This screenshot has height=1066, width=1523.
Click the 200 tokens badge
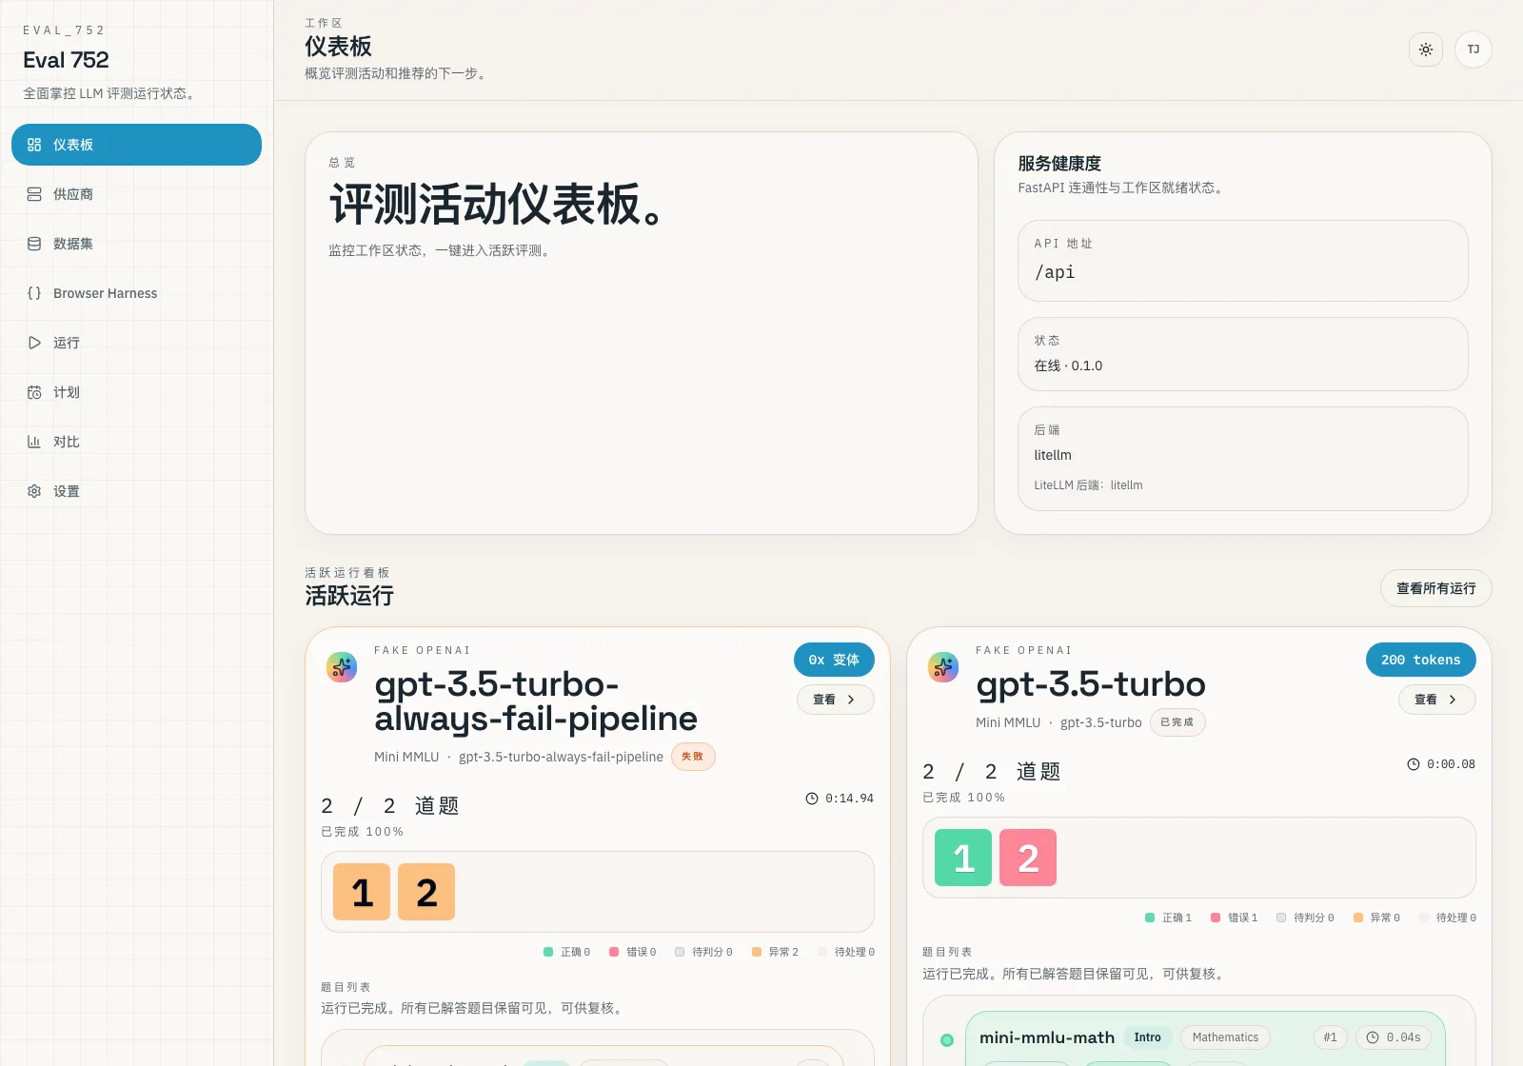tap(1420, 660)
